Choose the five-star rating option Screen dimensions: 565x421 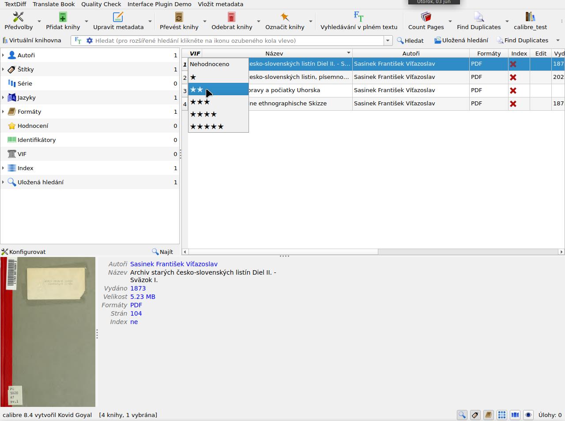pos(218,127)
